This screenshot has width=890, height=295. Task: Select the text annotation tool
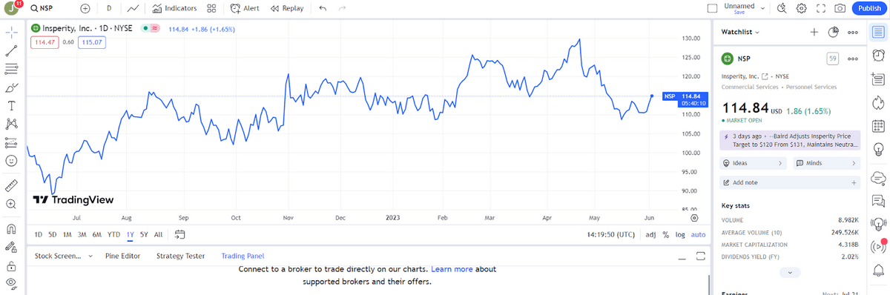[x=12, y=106]
